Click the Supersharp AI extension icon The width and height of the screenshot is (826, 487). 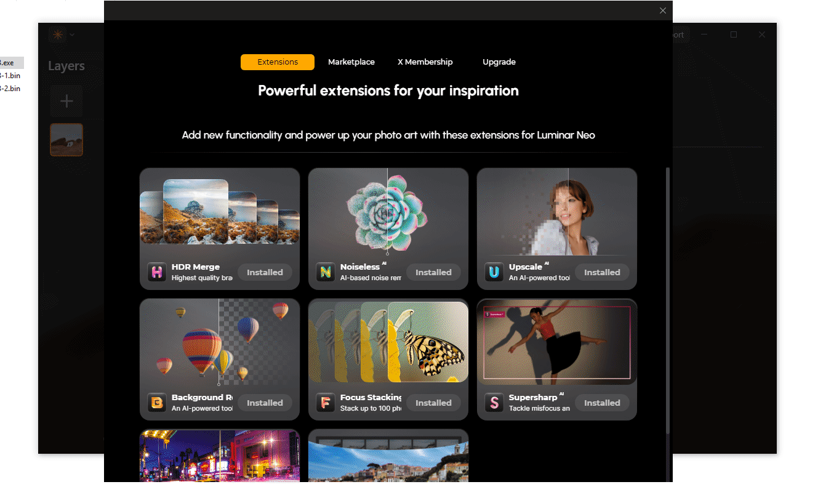pyautogui.click(x=494, y=403)
